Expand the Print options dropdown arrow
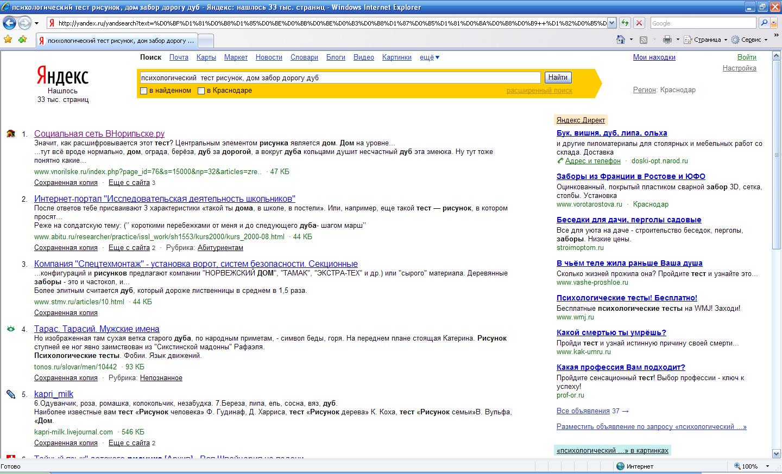The height and width of the screenshot is (474, 782). pos(677,40)
